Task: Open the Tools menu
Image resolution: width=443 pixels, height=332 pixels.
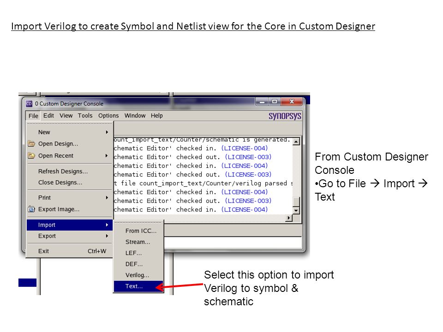Action: point(85,115)
